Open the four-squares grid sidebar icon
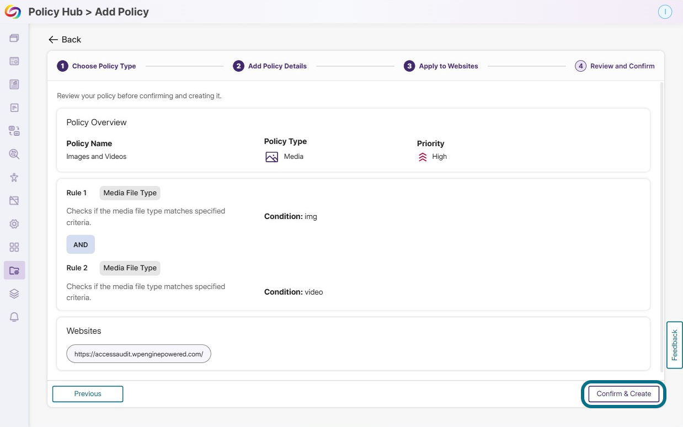This screenshot has width=683, height=427. pyautogui.click(x=14, y=247)
